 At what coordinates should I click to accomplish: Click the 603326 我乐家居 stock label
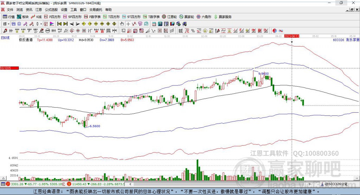(346, 40)
